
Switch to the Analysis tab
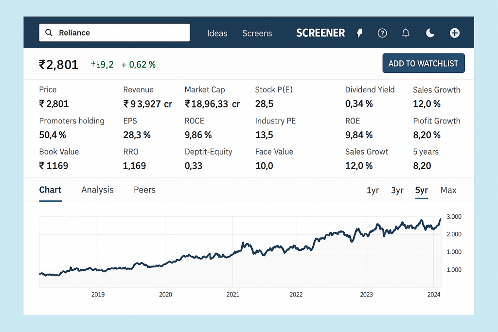[97, 190]
